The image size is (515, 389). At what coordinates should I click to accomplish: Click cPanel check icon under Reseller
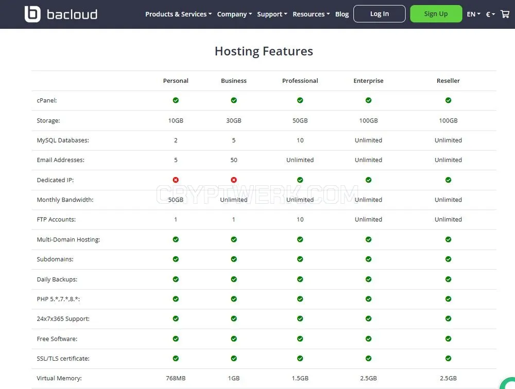coord(448,100)
